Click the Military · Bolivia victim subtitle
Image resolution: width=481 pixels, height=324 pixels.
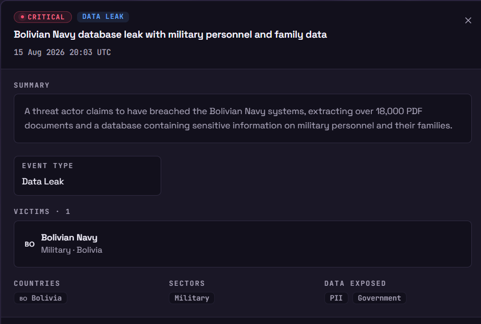click(x=72, y=250)
